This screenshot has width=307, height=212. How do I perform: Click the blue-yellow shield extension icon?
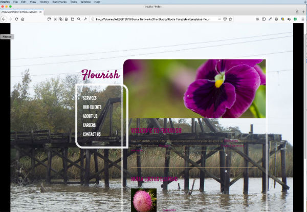[x=282, y=19]
